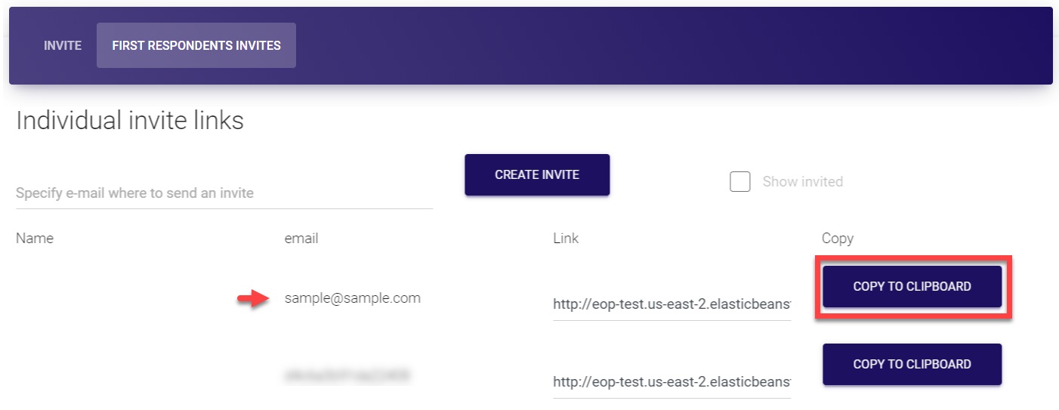Click the red arrow pointing at the email

pyautogui.click(x=253, y=300)
